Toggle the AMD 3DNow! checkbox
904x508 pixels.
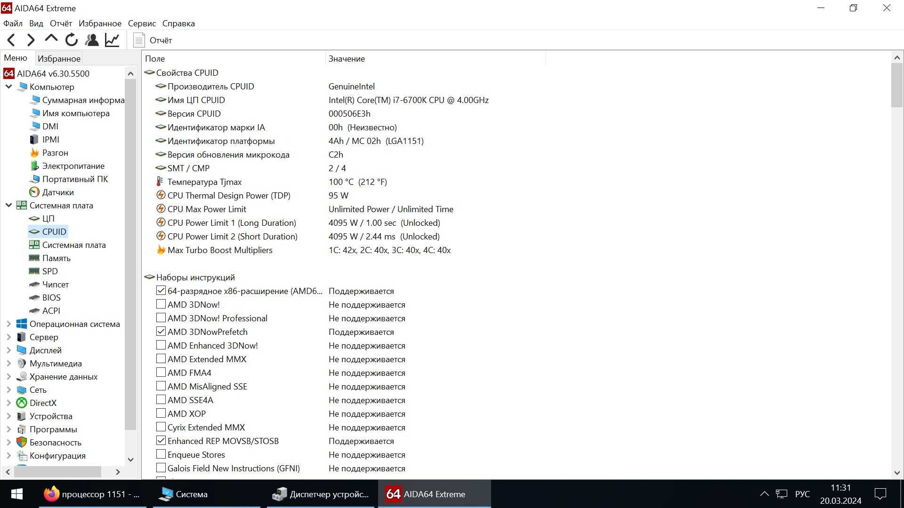coord(161,304)
